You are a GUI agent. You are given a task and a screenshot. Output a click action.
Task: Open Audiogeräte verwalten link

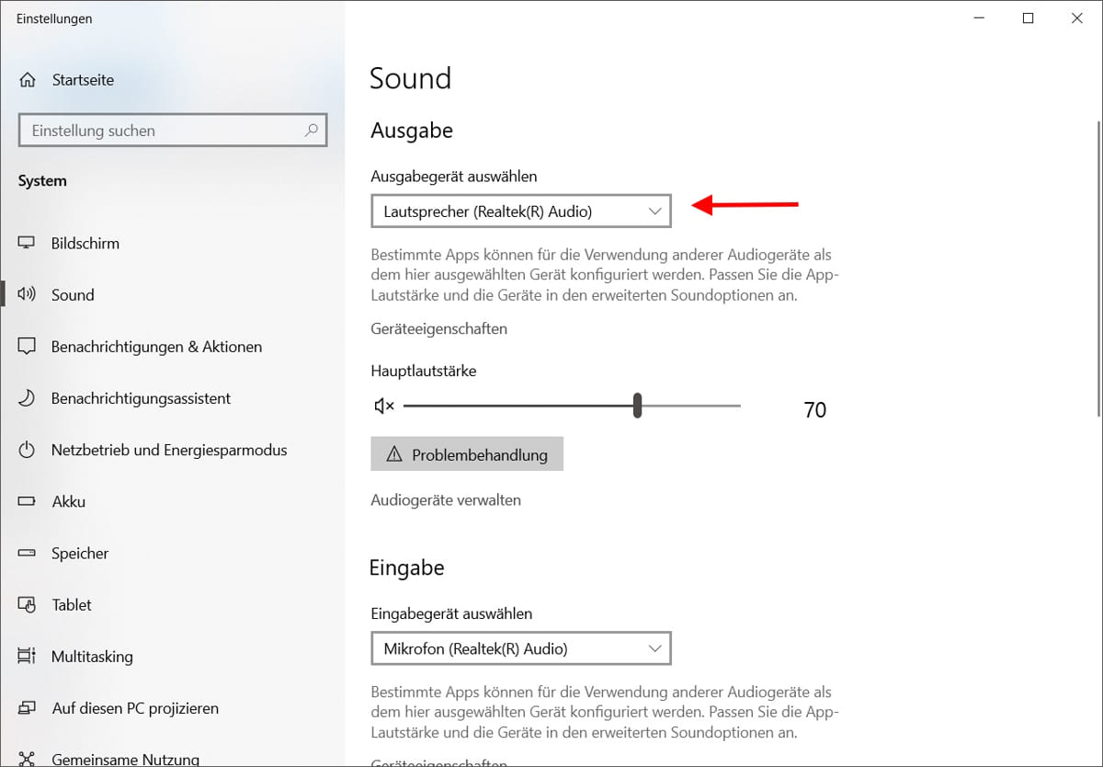click(x=445, y=499)
